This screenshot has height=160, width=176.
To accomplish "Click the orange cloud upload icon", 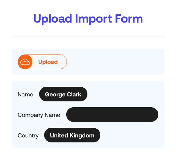I will [25, 62].
